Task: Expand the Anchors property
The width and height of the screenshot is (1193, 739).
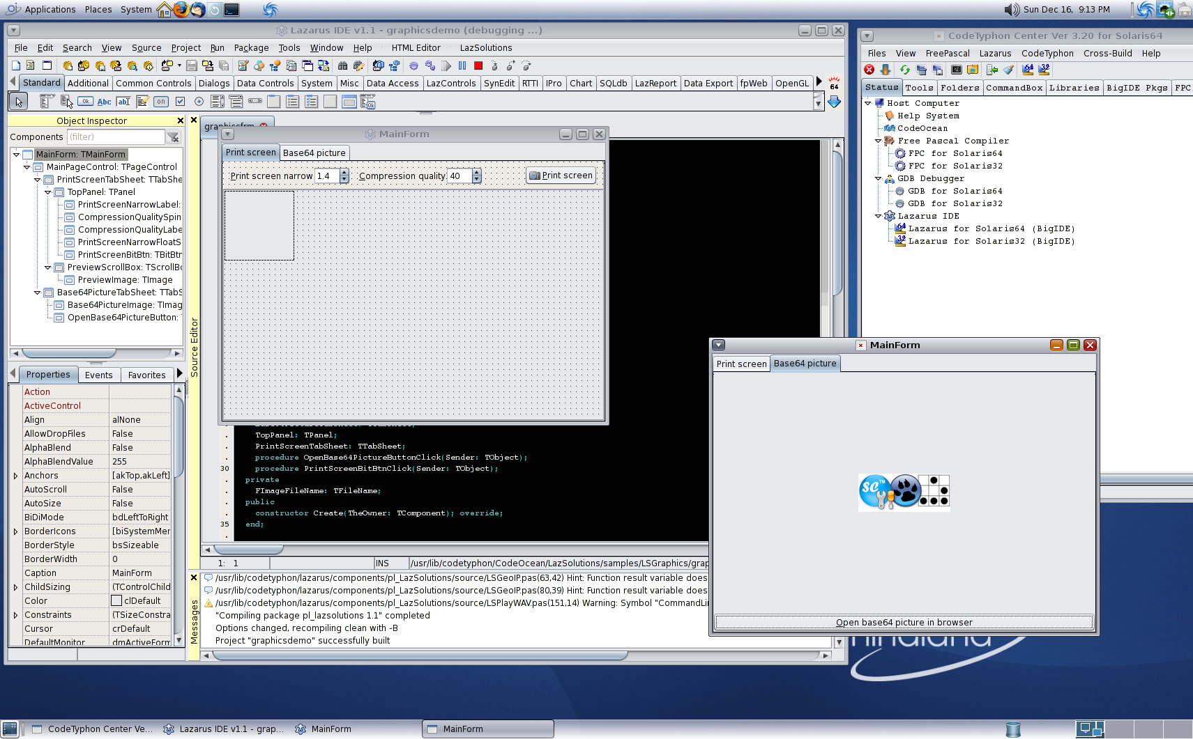Action: [x=15, y=476]
